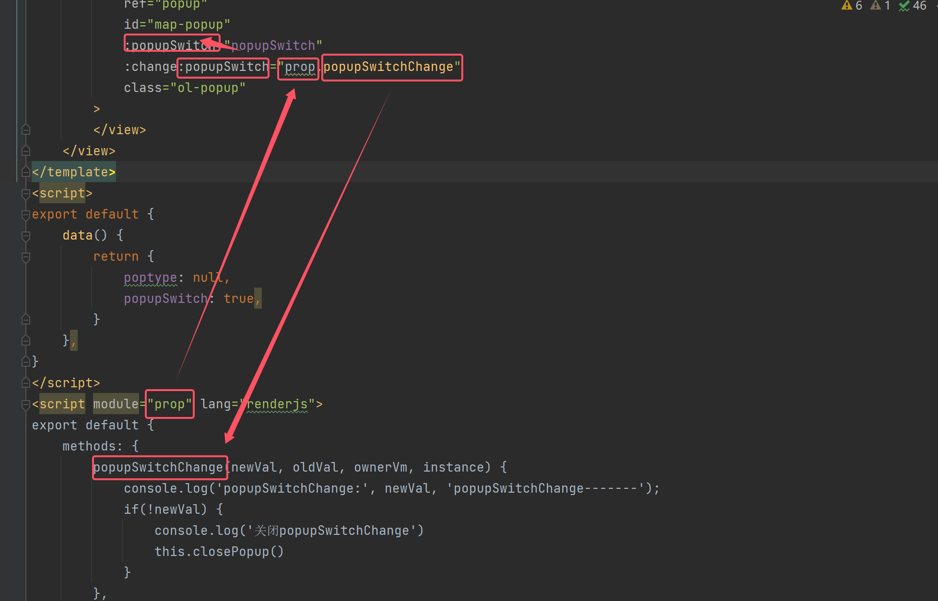Click the popupSwitchChange method name definition
Viewport: 938px width, 601px height.
pos(158,467)
